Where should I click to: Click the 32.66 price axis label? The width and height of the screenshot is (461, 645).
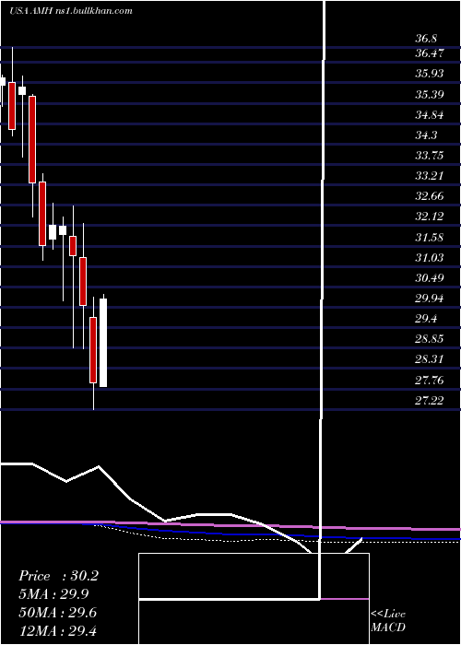tap(430, 195)
